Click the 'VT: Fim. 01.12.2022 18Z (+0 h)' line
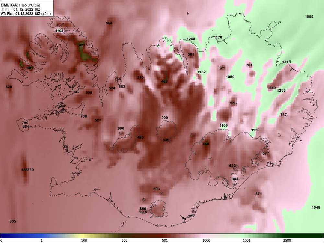 [x=25, y=14]
